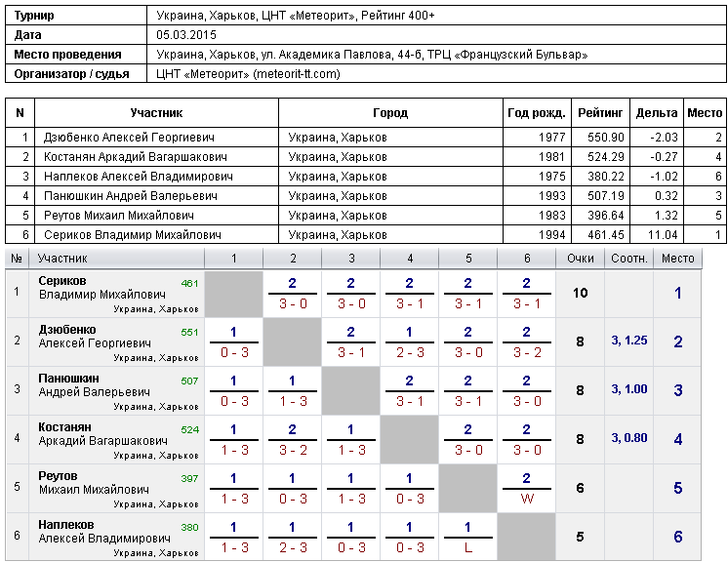Click the rating value 524.29
This screenshot has height=562, width=728.
point(606,157)
